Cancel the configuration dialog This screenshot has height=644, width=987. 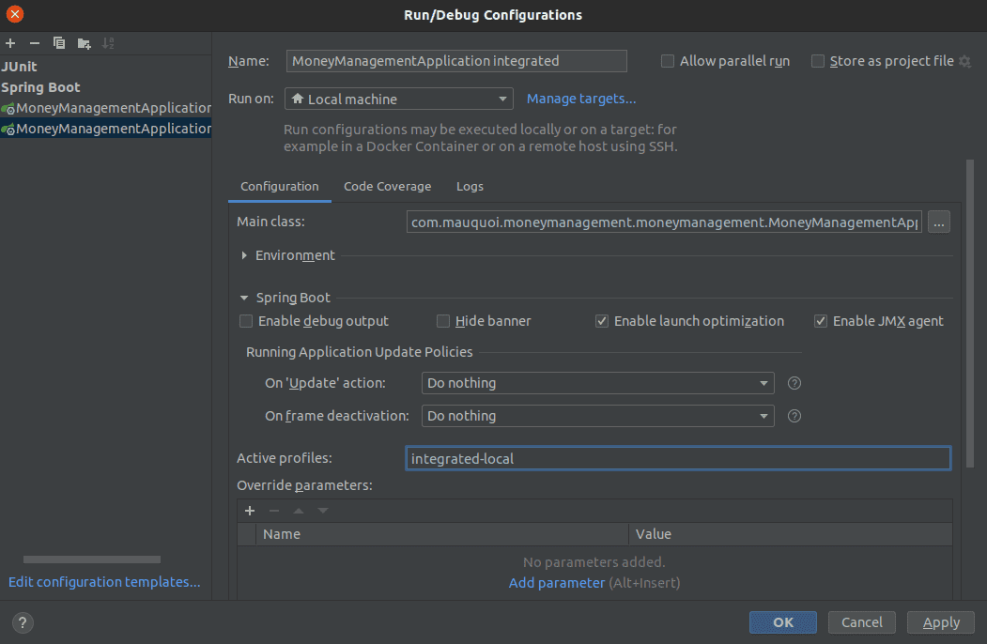[862, 622]
